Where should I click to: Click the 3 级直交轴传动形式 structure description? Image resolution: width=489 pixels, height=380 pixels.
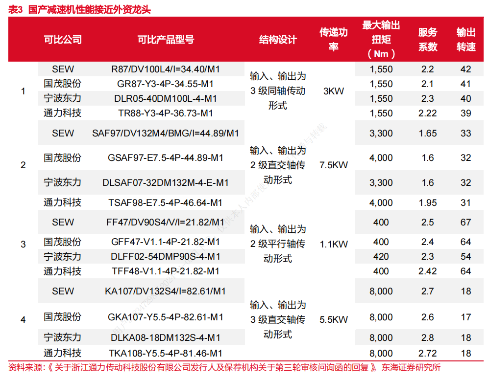[x=277, y=320]
